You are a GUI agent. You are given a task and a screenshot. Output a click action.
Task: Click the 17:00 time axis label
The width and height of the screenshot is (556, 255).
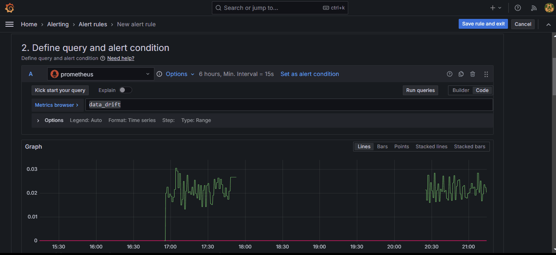coord(170,247)
